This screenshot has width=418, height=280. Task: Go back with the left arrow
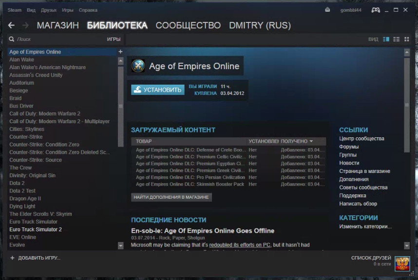[11, 25]
